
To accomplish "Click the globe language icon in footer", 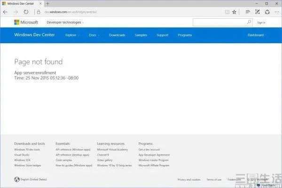I will (17, 180).
